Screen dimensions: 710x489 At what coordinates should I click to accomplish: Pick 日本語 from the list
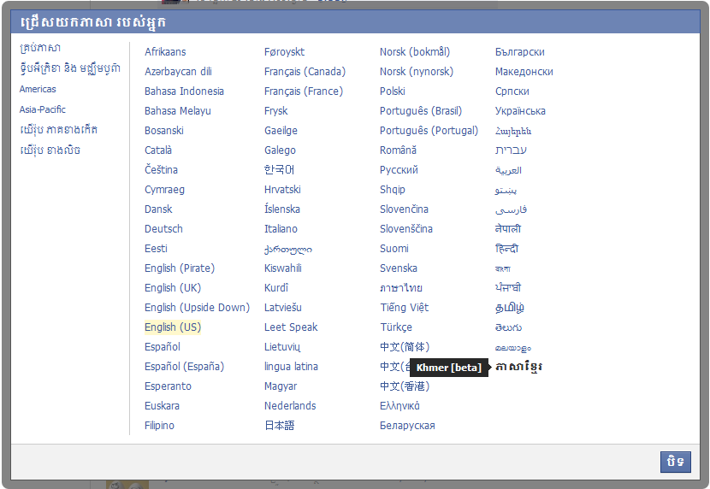[x=279, y=426]
